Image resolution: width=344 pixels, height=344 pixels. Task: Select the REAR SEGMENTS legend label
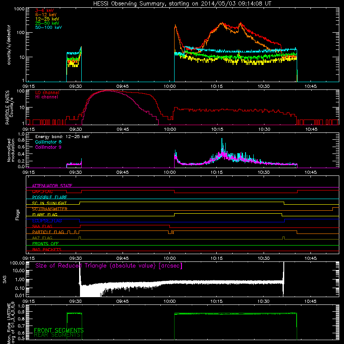coord(57,335)
